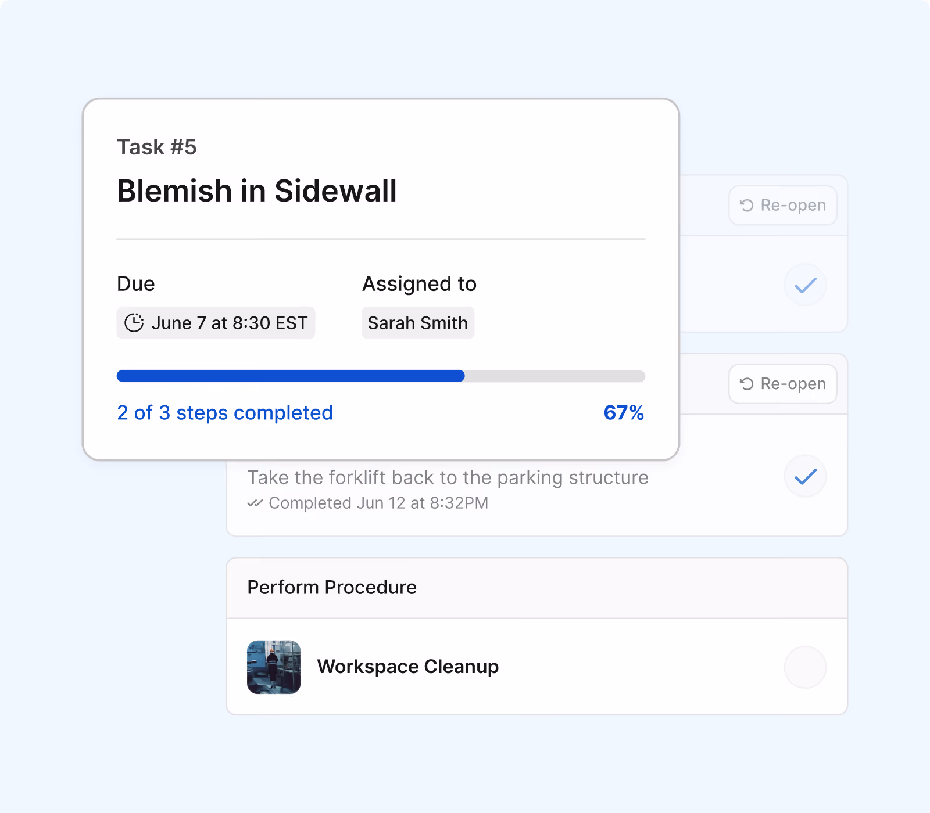Image resolution: width=930 pixels, height=813 pixels.
Task: Click the second Re-open button
Action: tap(783, 384)
